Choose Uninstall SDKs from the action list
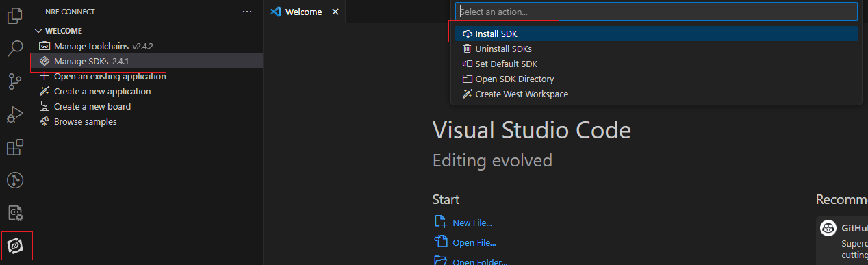This screenshot has width=868, height=265. pyautogui.click(x=656, y=49)
